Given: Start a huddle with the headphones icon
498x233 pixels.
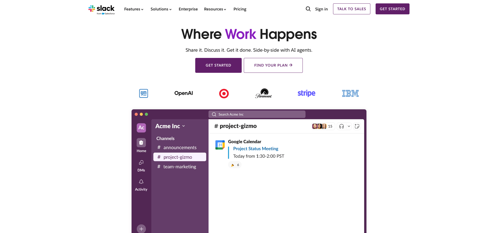Looking at the screenshot, I should coord(341,126).
